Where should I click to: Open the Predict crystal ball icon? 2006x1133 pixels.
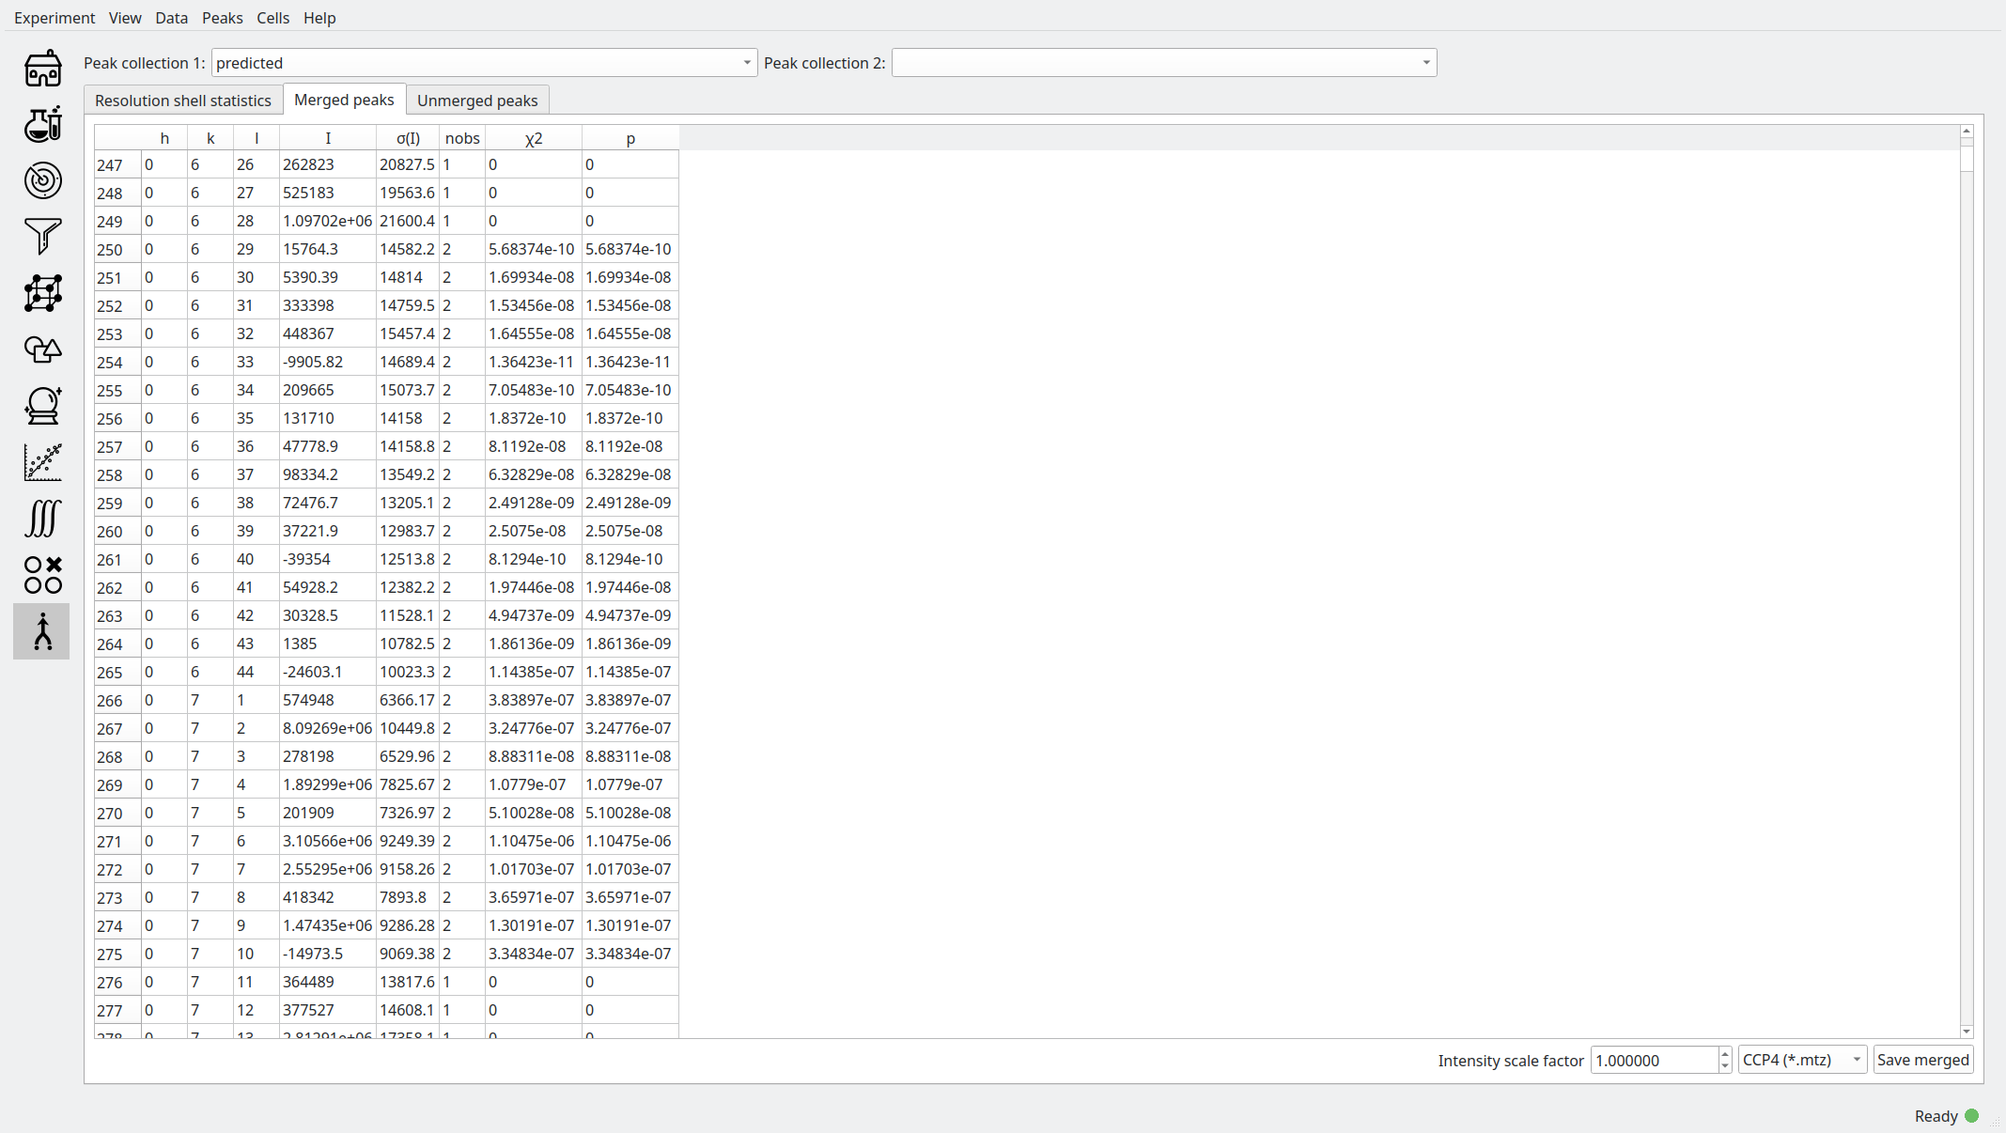42,406
